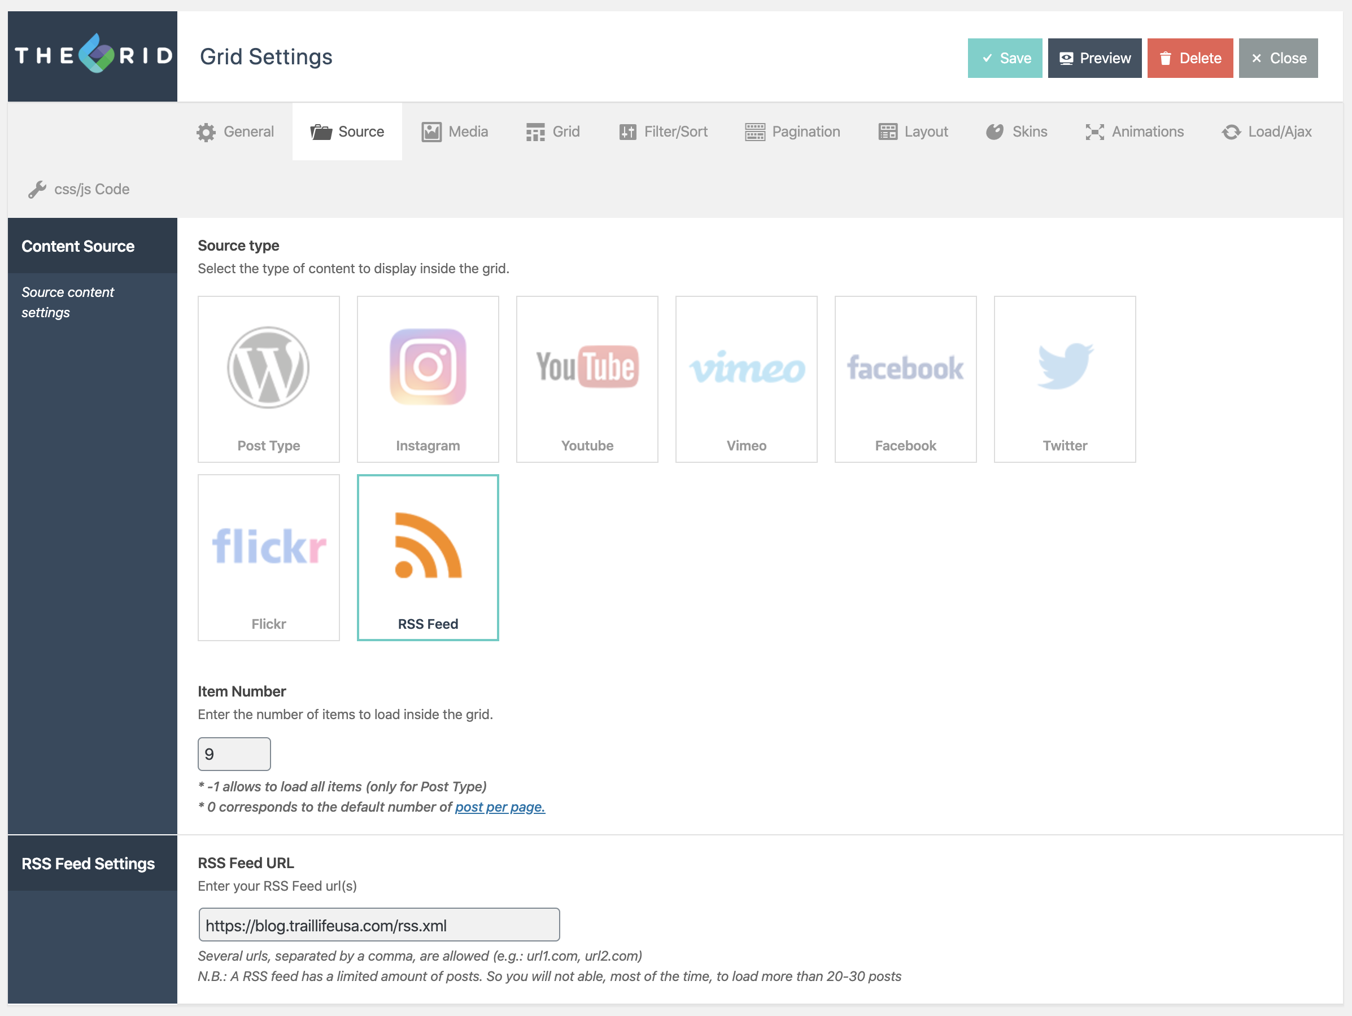Choose Twitter as source type

(1065, 379)
